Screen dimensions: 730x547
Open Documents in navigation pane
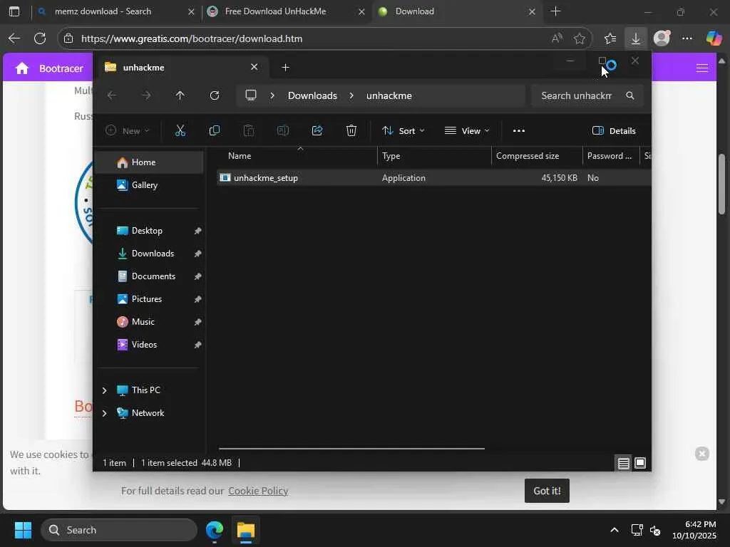click(149, 276)
